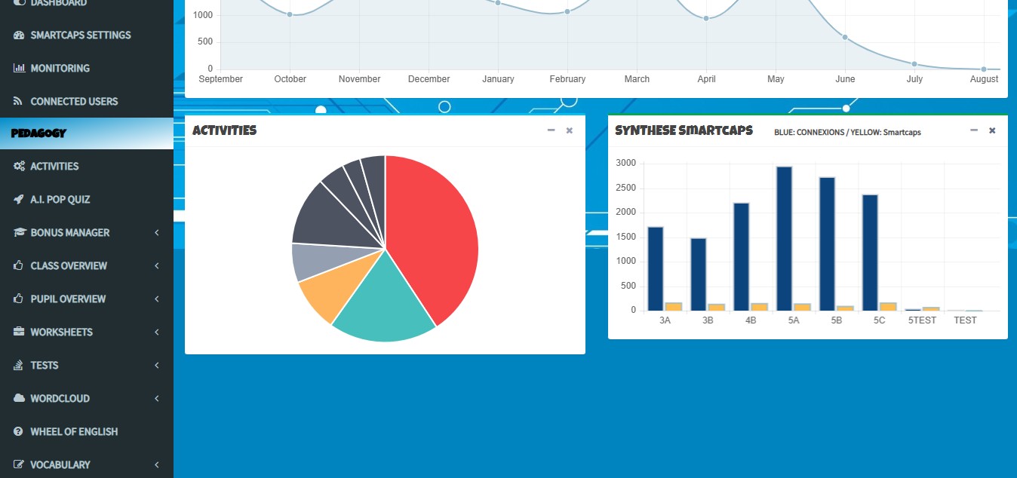1017x478 pixels.
Task: Close the Activities panel
Action: (x=570, y=130)
